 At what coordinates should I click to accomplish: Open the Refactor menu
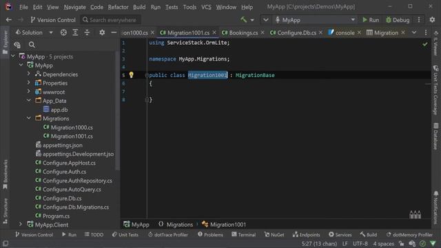[x=118, y=7]
